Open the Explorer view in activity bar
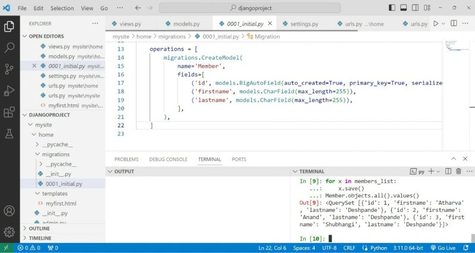475x253 pixels. click(9, 26)
